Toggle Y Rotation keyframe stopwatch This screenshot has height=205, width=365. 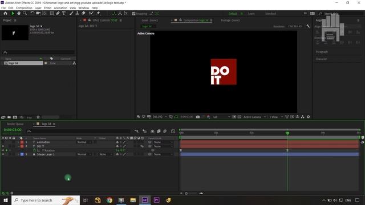point(34,150)
